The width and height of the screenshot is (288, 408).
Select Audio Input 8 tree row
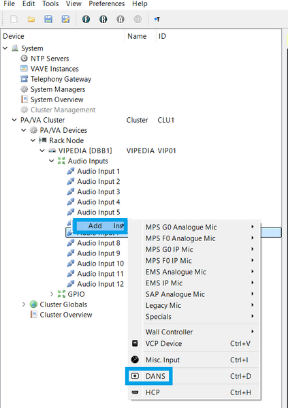[98, 243]
